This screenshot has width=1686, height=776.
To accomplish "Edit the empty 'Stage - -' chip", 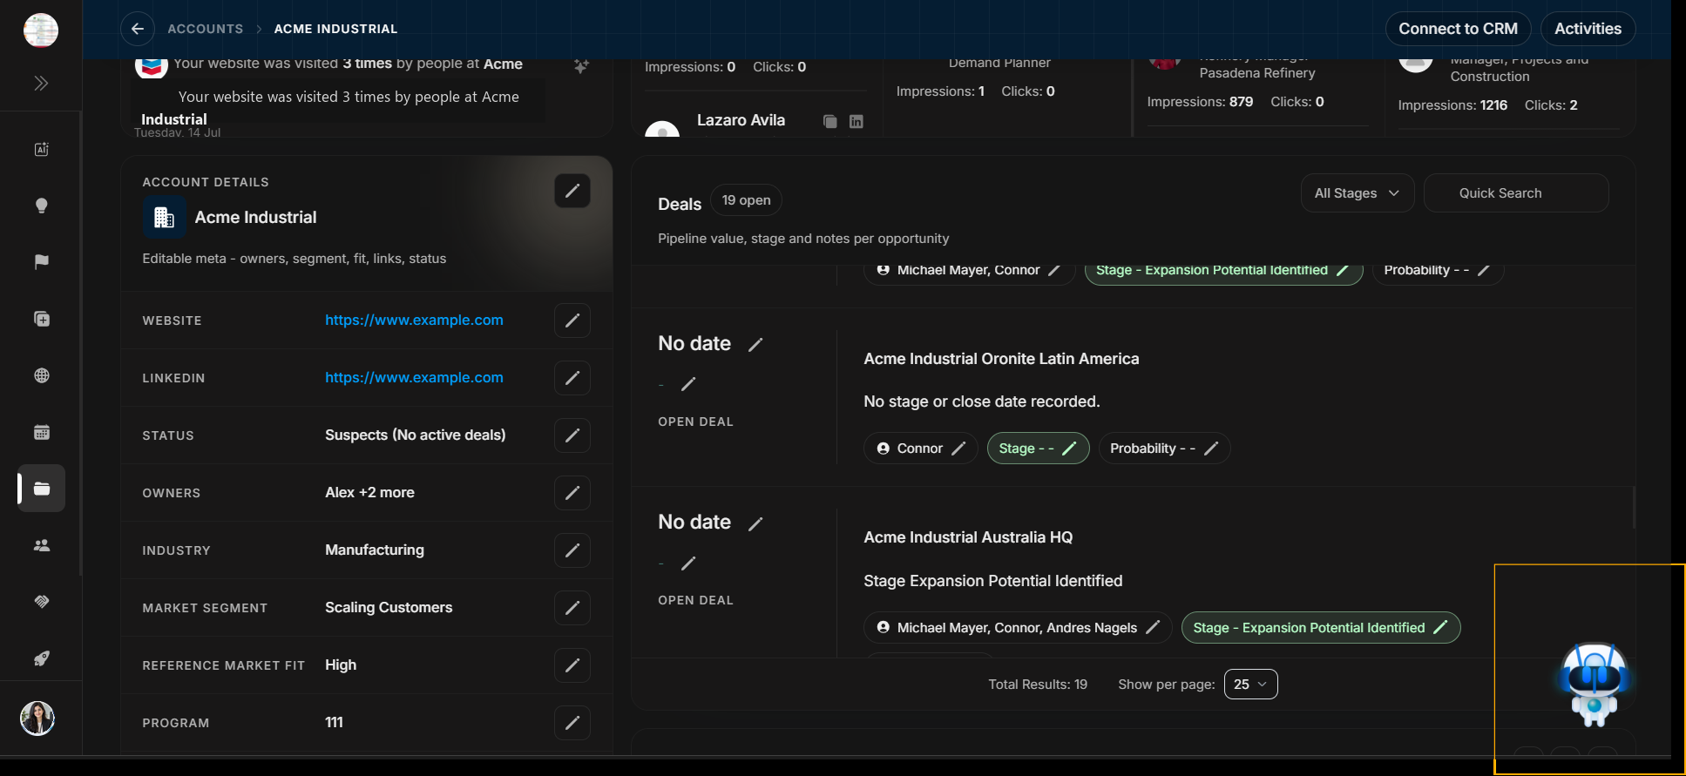I will point(1038,449).
